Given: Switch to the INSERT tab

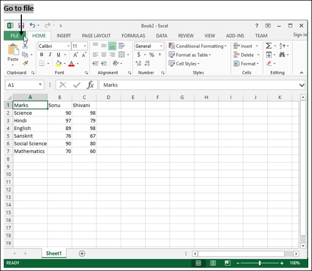Looking at the screenshot, I should pyautogui.click(x=63, y=36).
